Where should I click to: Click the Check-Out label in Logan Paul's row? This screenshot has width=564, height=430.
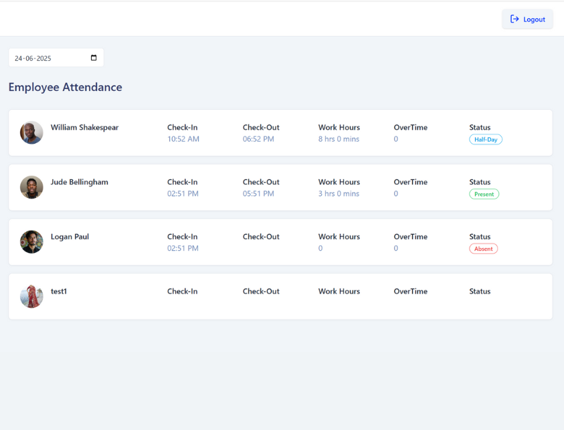click(261, 237)
